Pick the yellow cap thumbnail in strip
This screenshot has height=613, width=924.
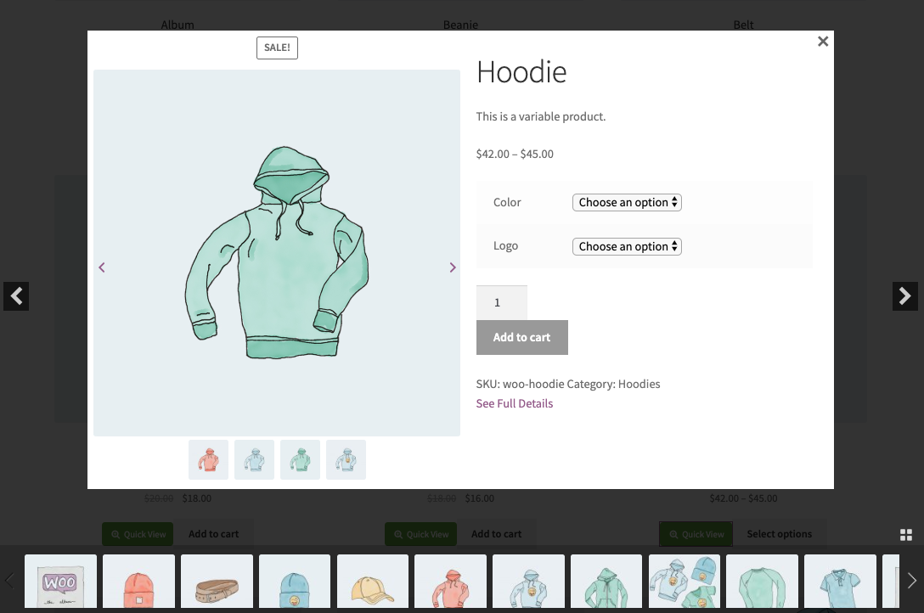click(373, 582)
